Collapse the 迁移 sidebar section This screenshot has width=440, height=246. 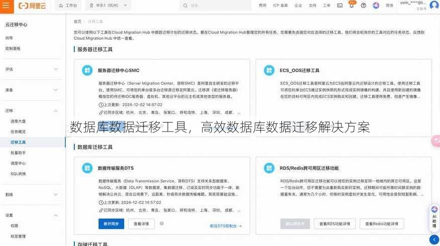click(32, 111)
